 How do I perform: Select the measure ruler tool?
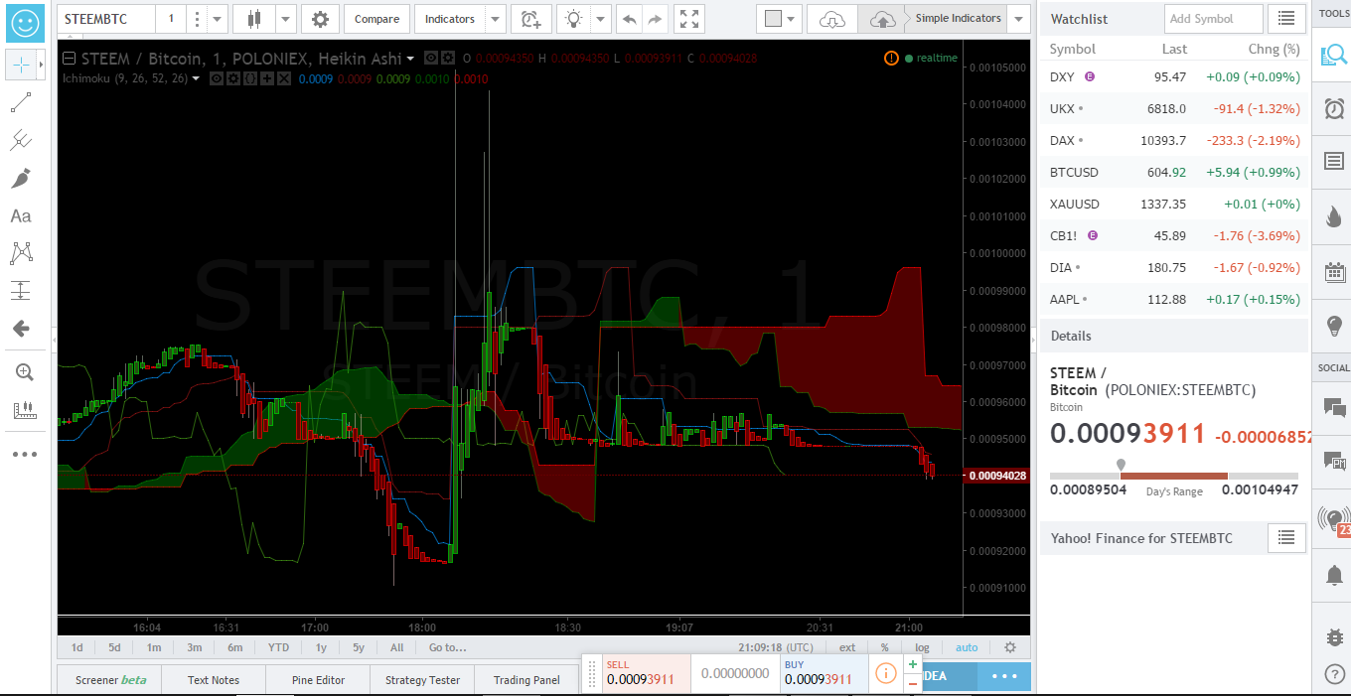click(24, 410)
